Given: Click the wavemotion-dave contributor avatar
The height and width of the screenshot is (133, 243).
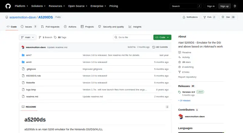Looking at the screenshot, I should [x=181, y=116].
